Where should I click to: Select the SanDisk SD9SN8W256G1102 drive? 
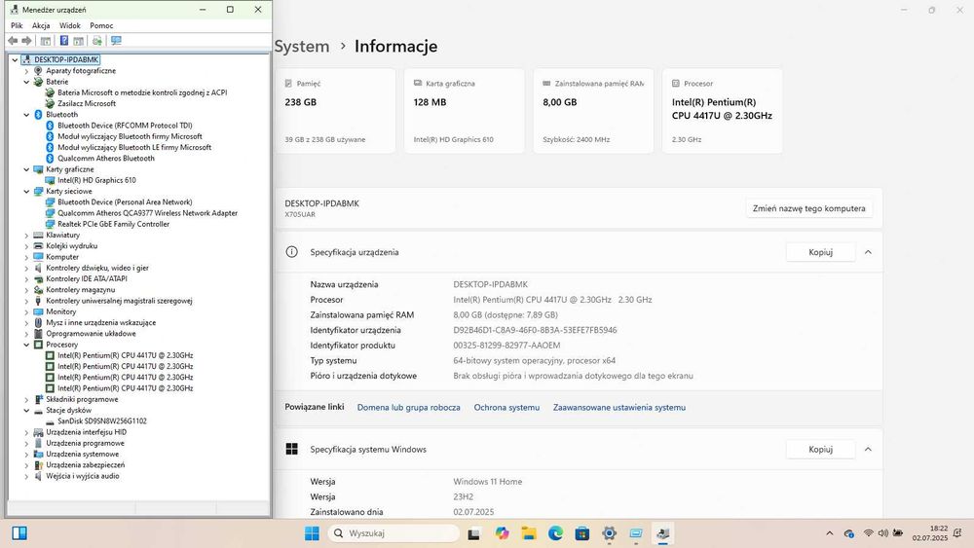102,420
